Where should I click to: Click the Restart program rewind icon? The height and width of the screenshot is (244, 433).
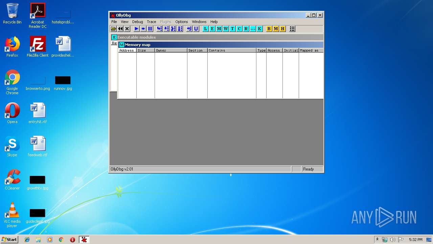click(x=120, y=29)
